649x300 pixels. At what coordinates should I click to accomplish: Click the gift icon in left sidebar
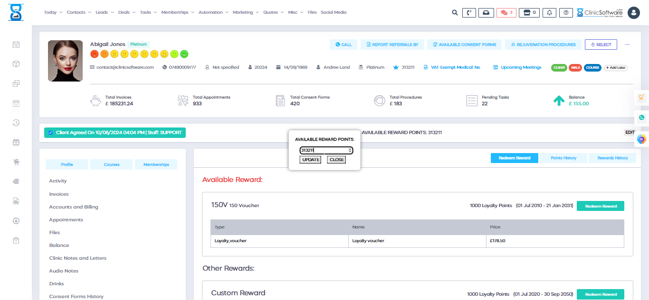coord(16,142)
